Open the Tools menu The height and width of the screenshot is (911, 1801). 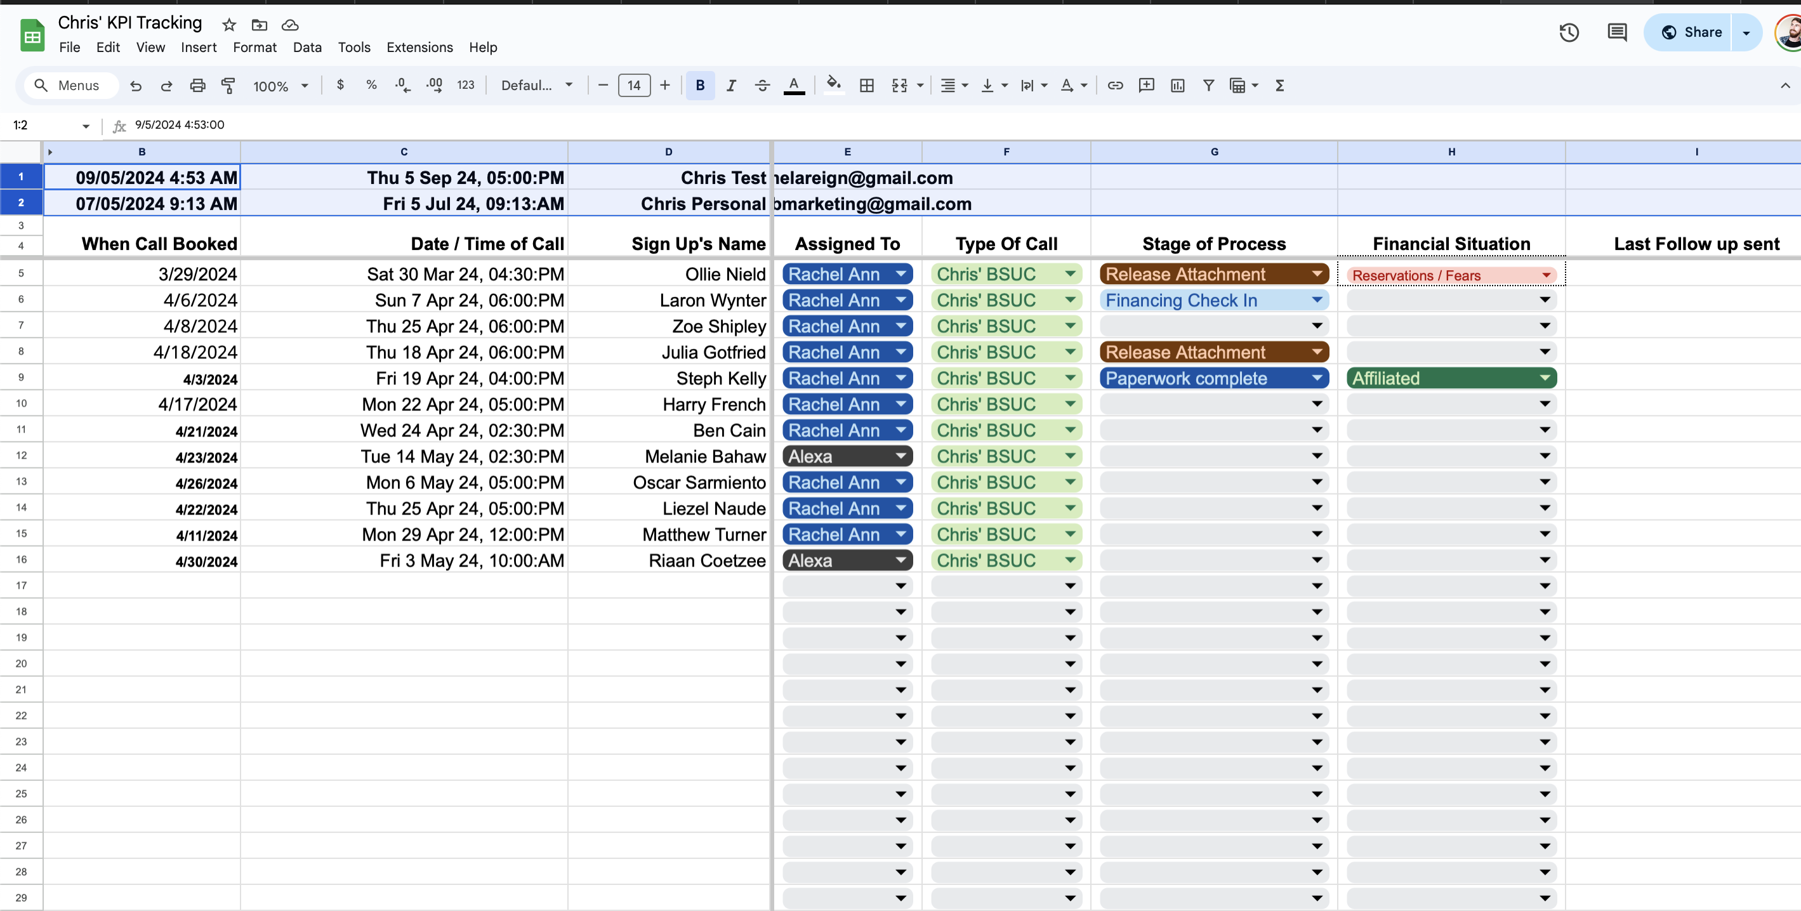click(x=355, y=48)
